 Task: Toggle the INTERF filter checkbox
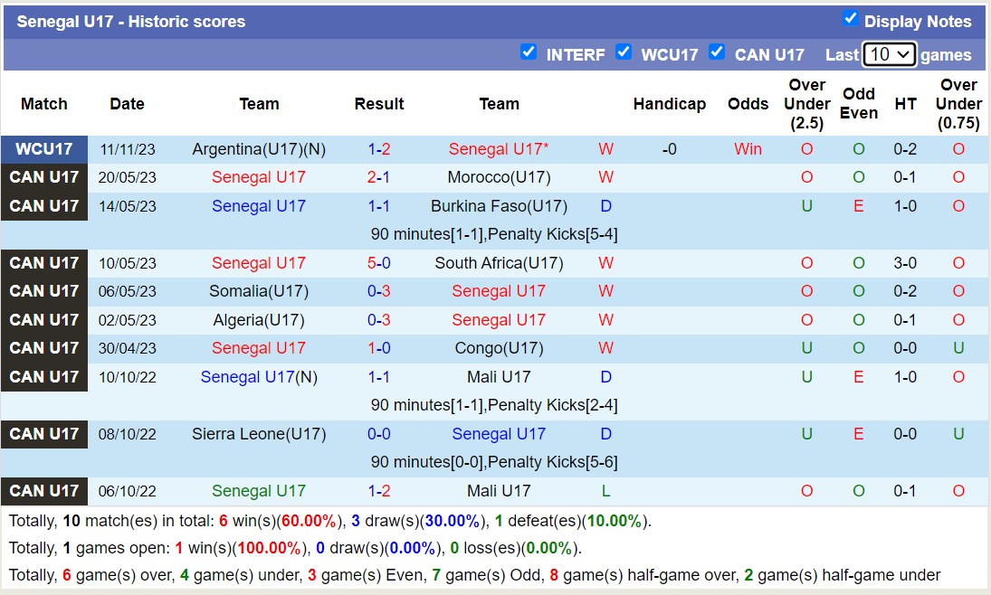pos(529,52)
